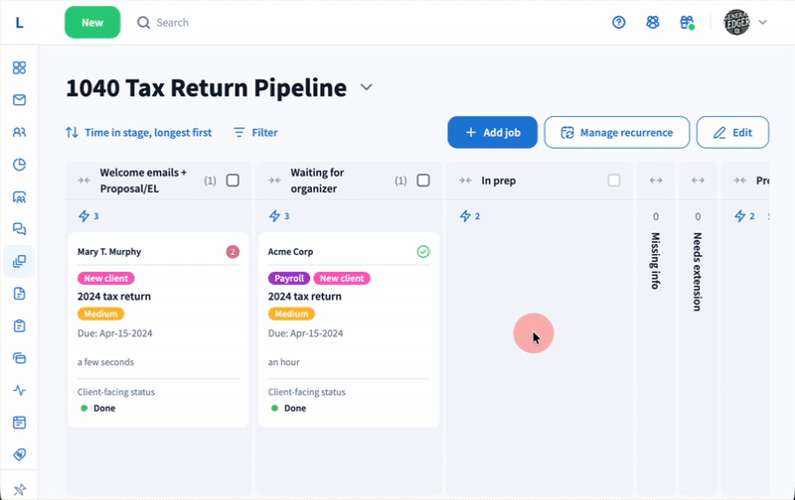The width and height of the screenshot is (795, 500).
Task: Open the clients people icon in sidebar
Action: 19,132
